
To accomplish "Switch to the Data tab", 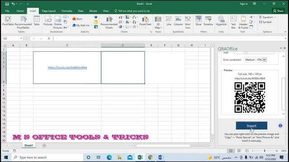I will point(80,11).
